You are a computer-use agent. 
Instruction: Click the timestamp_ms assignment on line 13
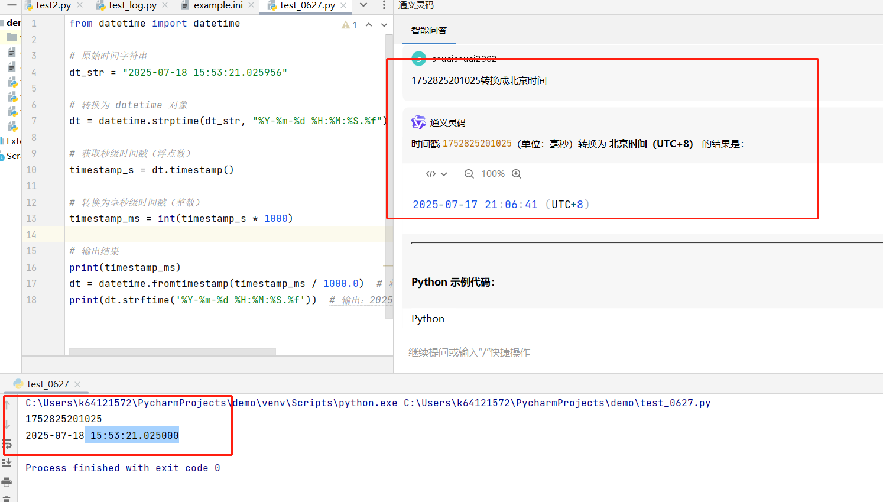click(181, 219)
